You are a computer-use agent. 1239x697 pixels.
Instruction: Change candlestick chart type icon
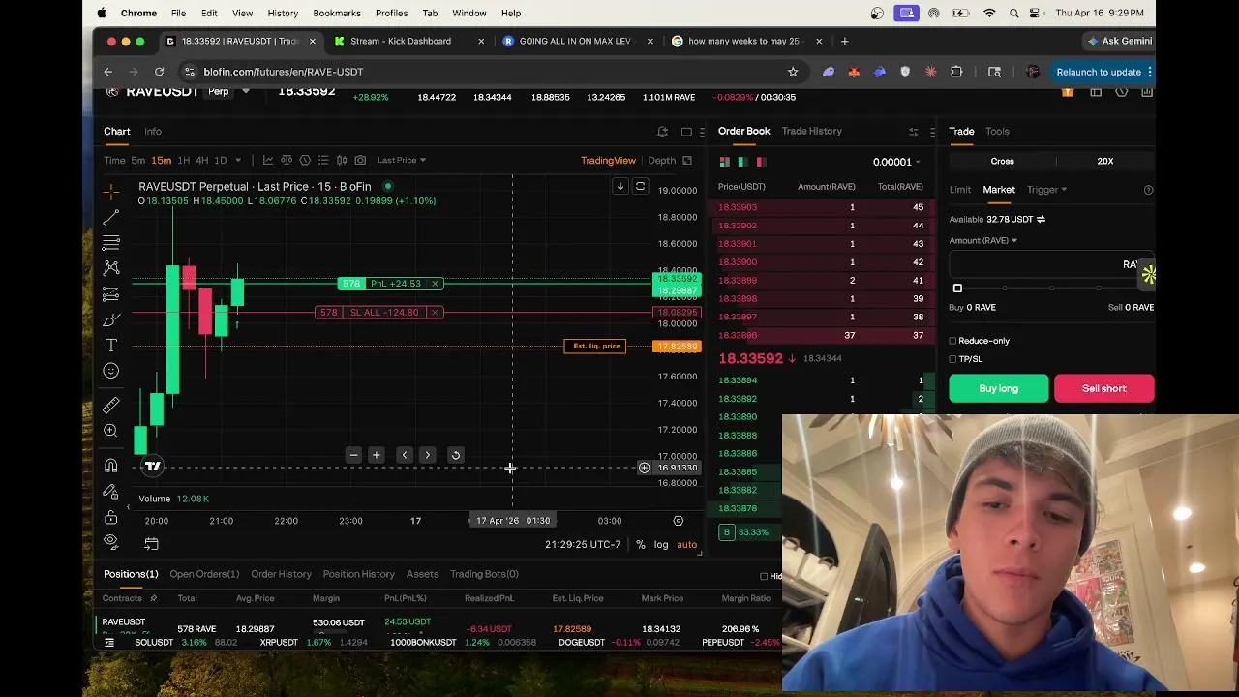(x=342, y=160)
